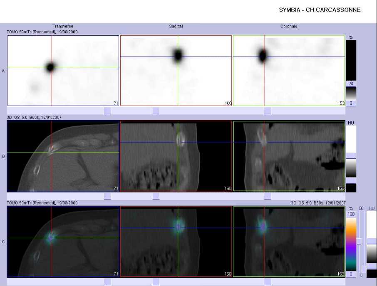Click the Coronale column heading
Image resolution: width=377 pixels, height=286 pixels.
289,26
